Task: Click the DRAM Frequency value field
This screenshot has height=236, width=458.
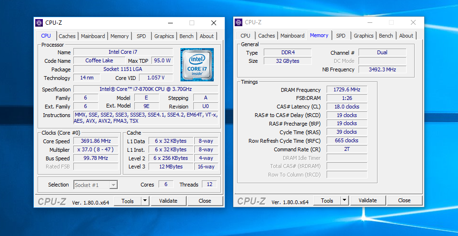Action: 347,90
